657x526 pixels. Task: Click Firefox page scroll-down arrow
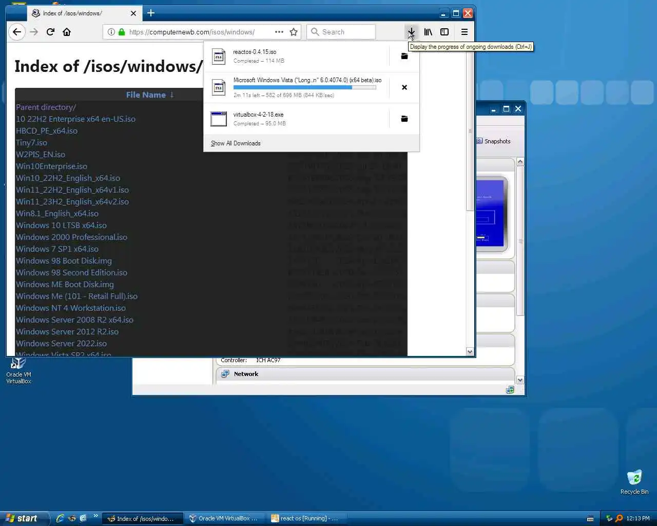(470, 351)
